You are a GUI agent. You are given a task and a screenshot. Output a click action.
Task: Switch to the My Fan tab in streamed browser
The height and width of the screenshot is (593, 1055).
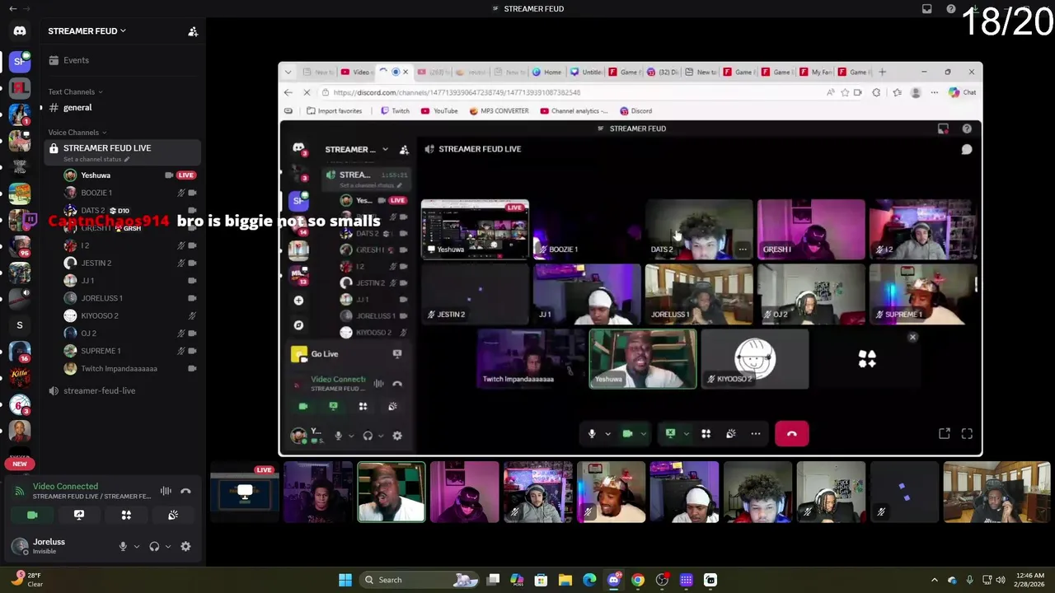(816, 72)
